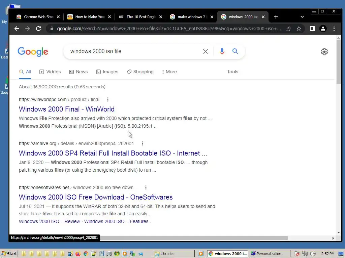Go back to the previous page
The width and height of the screenshot is (345, 258).
(x=17, y=29)
